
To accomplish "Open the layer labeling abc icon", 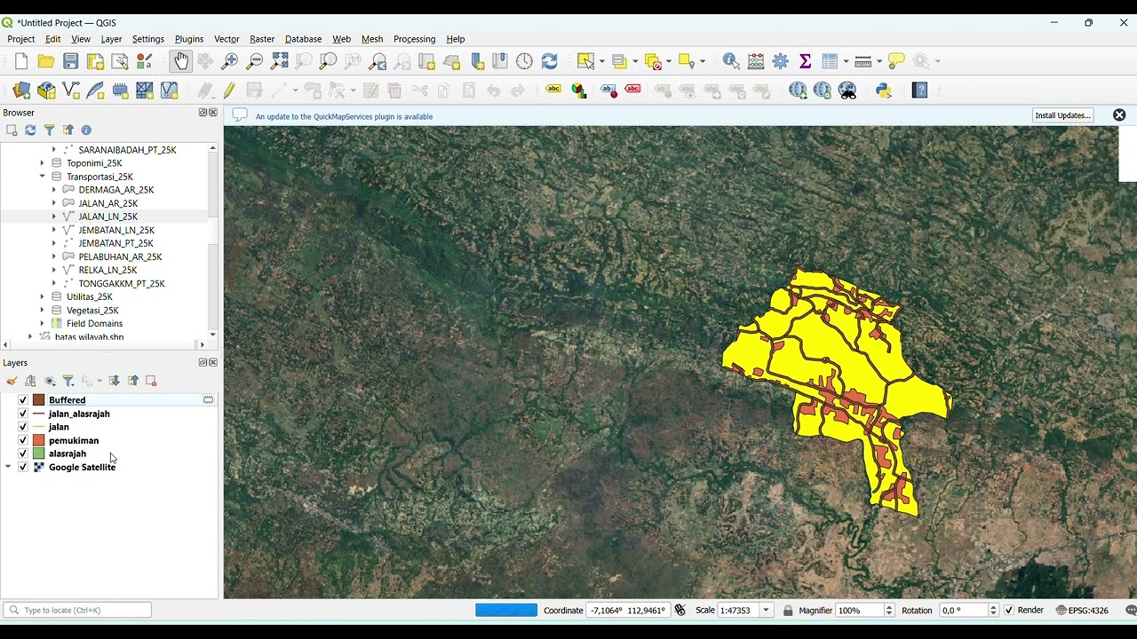I will pos(553,90).
